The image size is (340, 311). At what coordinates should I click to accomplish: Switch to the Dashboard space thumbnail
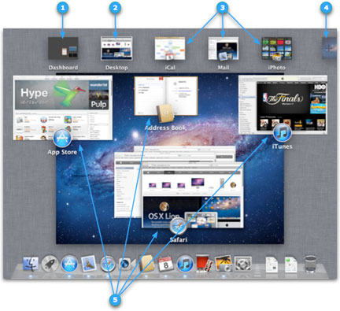coord(63,48)
